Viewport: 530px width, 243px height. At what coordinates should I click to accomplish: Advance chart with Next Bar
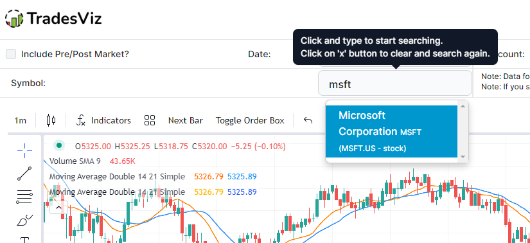point(186,120)
